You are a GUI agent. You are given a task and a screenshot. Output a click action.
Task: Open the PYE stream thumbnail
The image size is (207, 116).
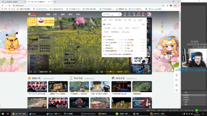point(79,87)
